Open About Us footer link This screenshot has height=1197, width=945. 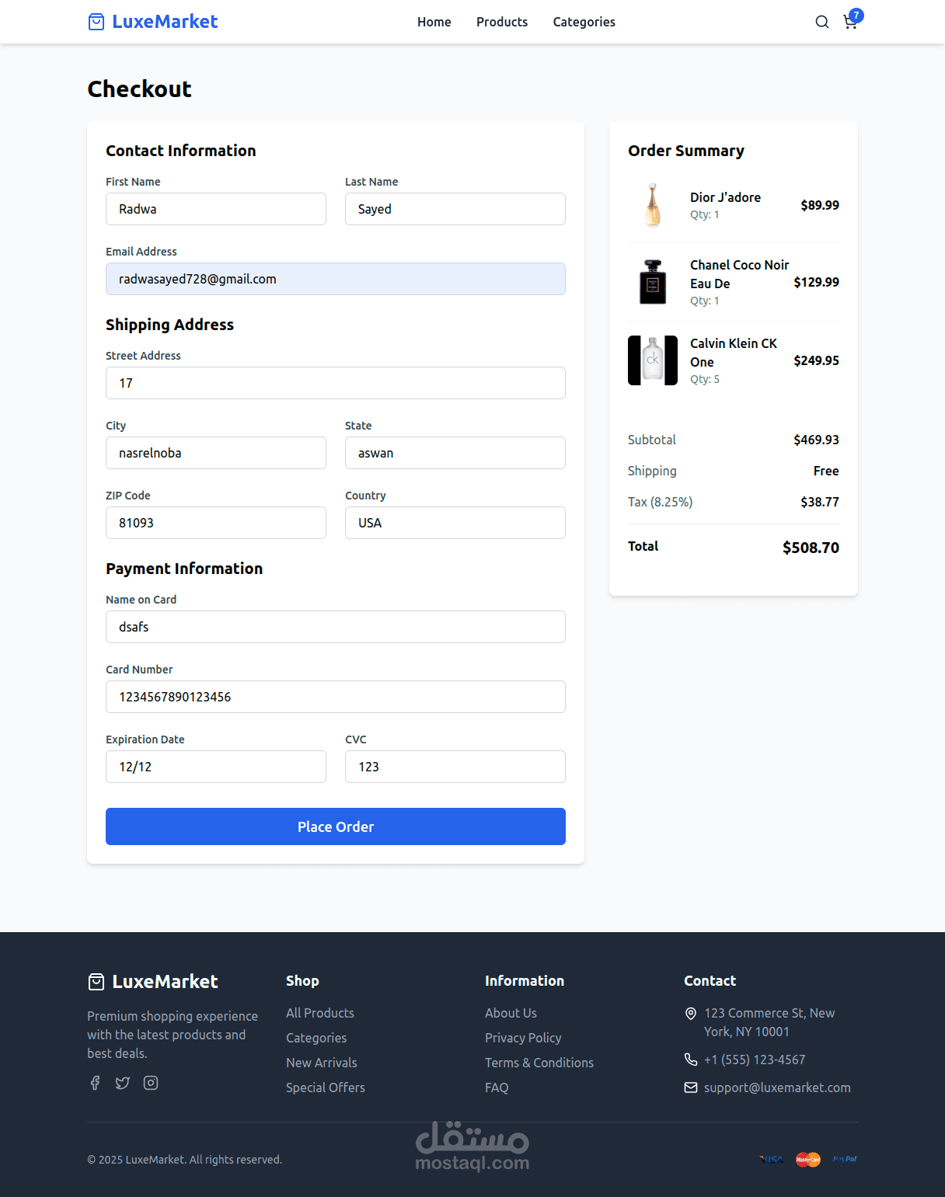pyautogui.click(x=511, y=1013)
